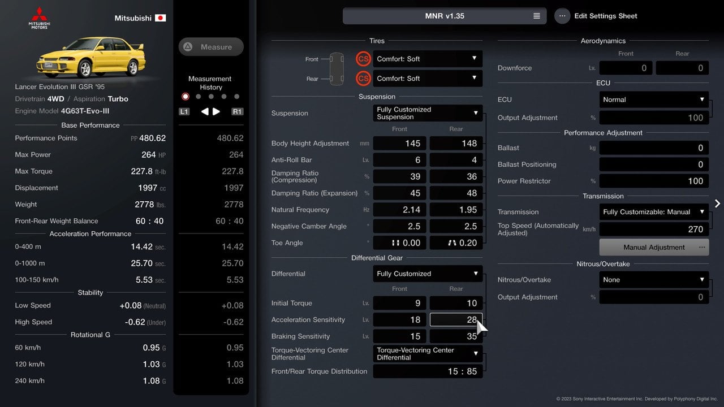This screenshot has width=724, height=407.
Task: Edit front Damping Ratio Compression 39
Action: [x=399, y=176]
